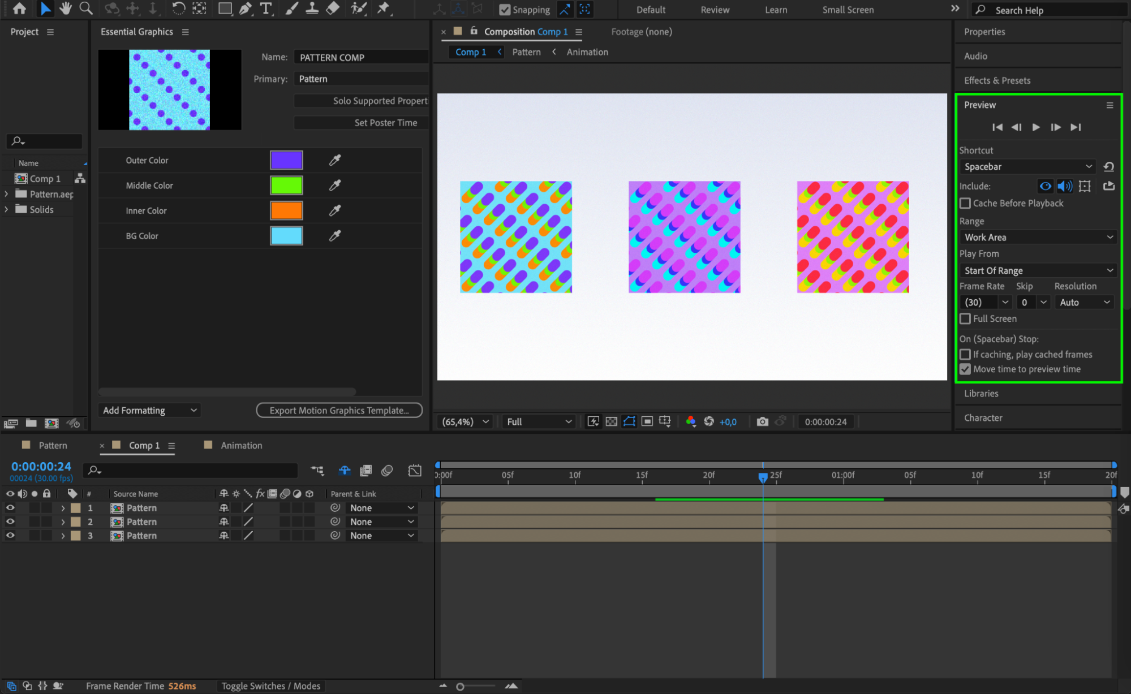This screenshot has width=1131, height=694.
Task: Switch to the Review workspace
Action: 715,10
